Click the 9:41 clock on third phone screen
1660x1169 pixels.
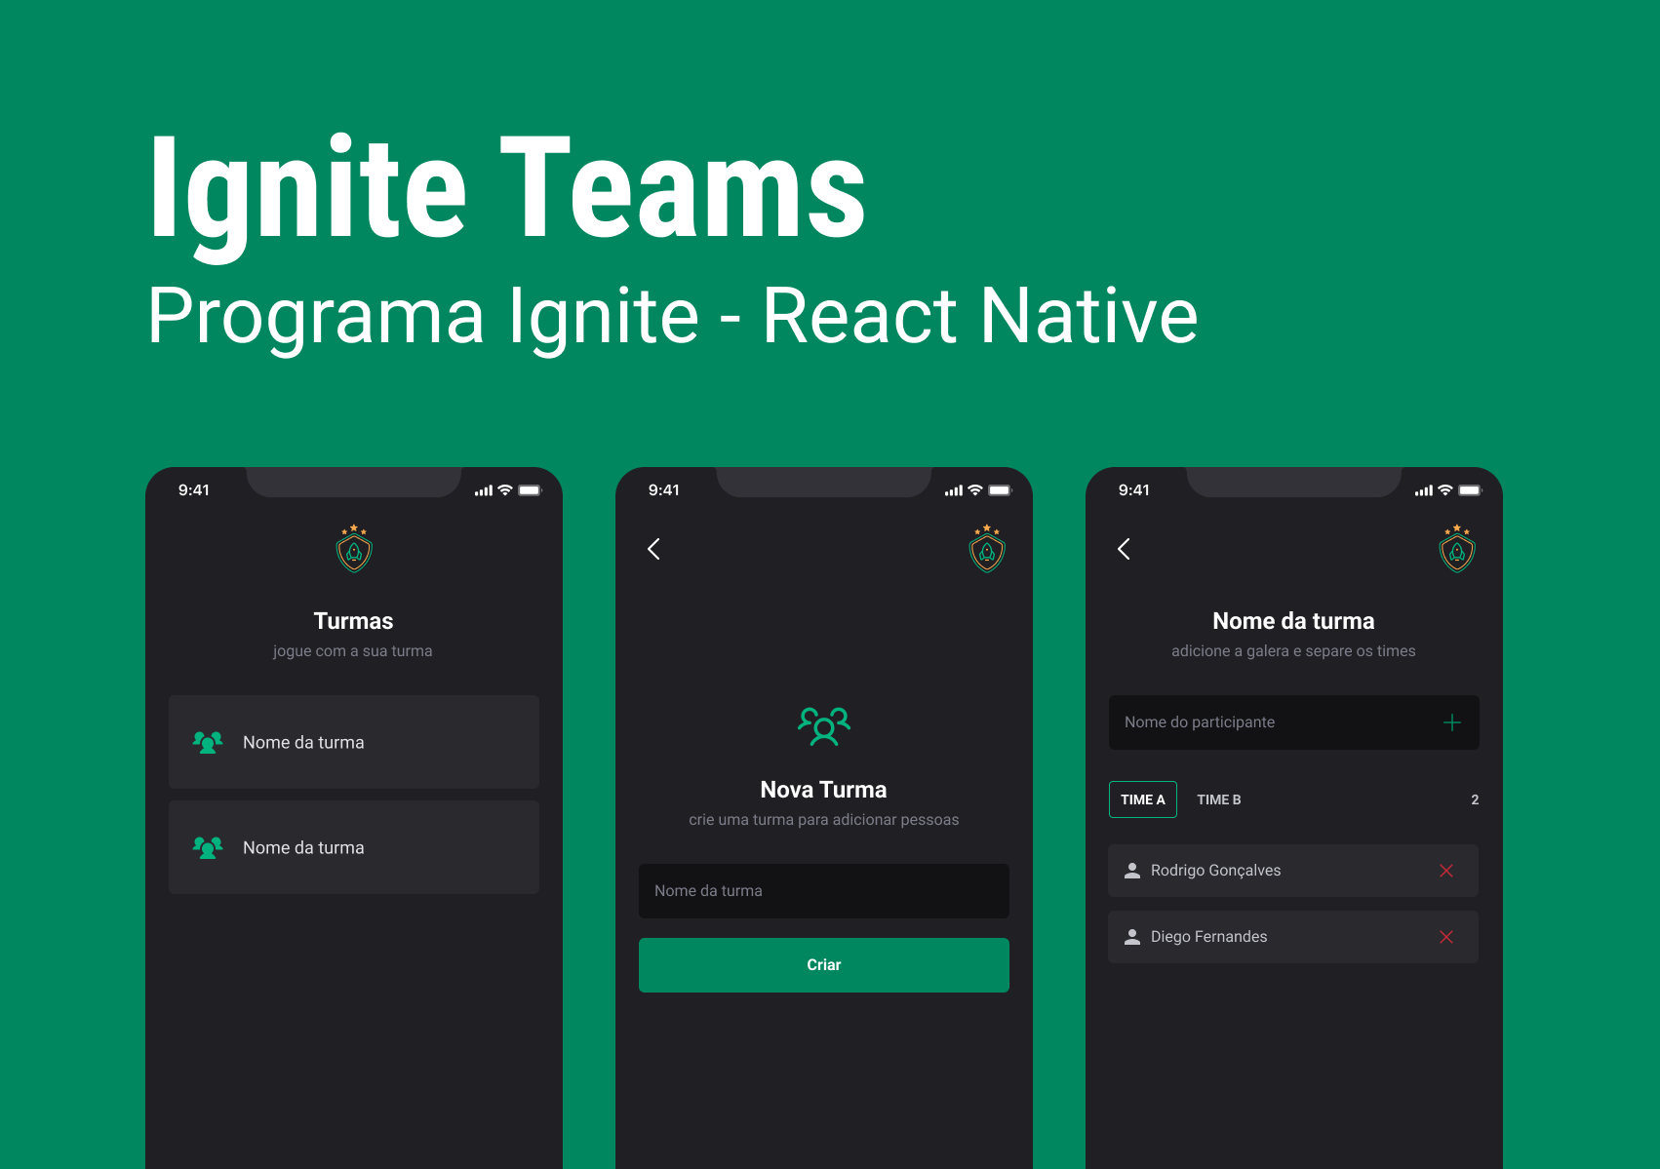click(1134, 490)
